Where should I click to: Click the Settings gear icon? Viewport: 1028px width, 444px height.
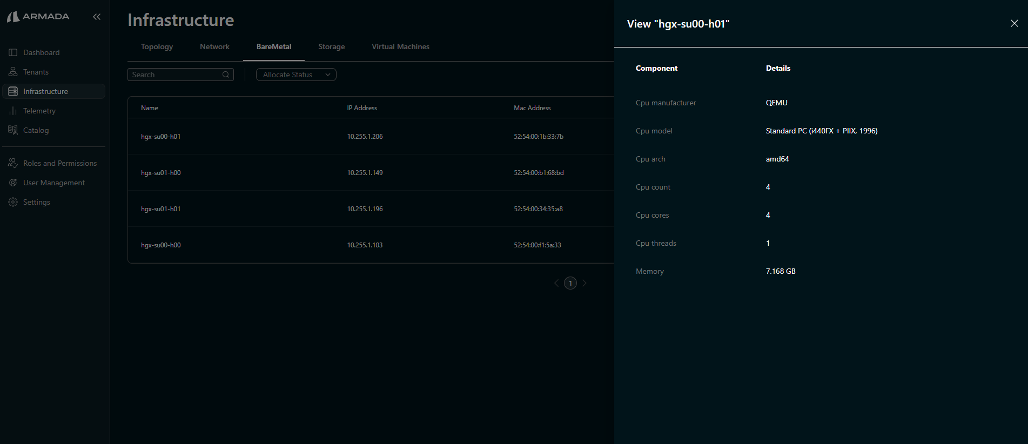13,202
